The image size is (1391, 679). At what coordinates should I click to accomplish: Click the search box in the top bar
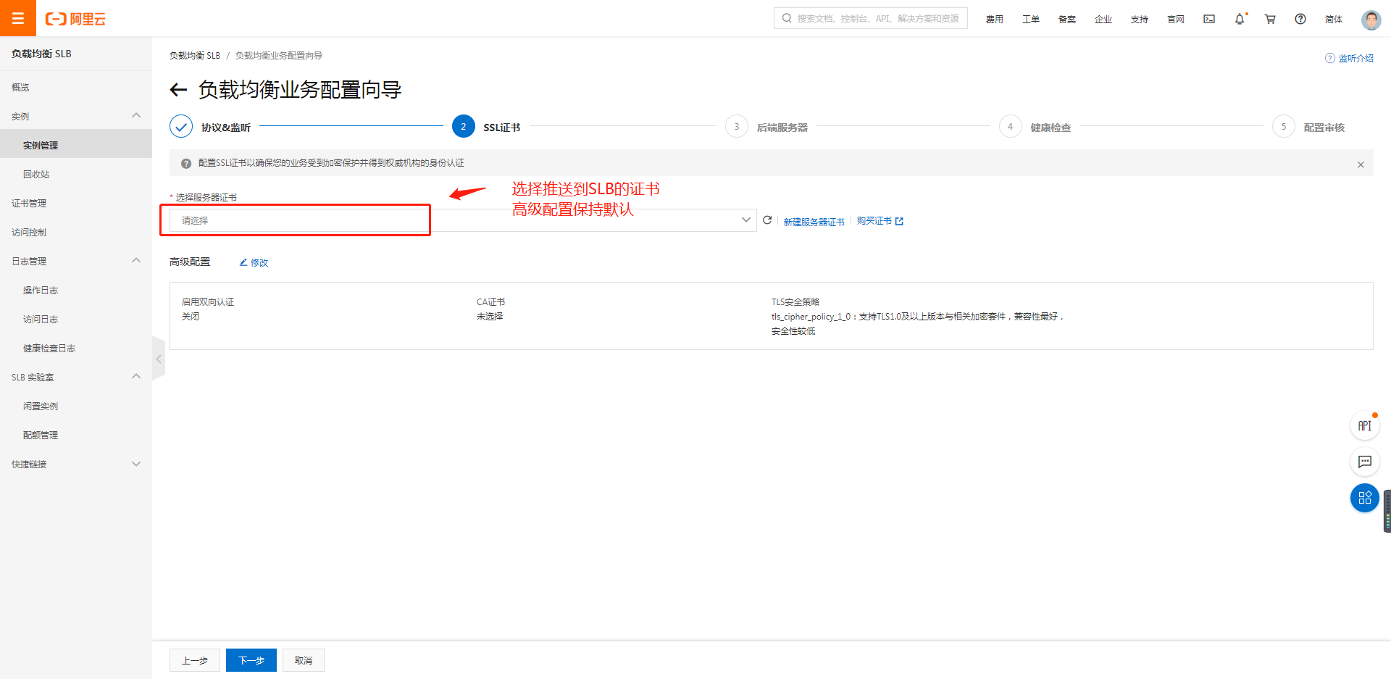(x=871, y=19)
